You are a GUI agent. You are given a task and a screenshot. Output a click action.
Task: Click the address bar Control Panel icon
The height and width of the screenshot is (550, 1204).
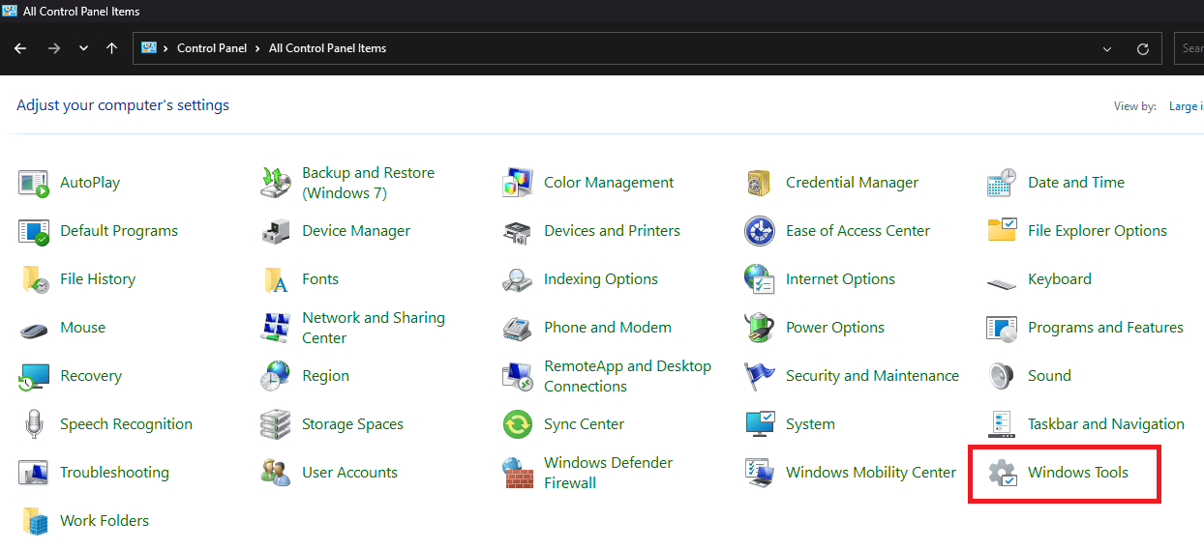[x=149, y=47]
